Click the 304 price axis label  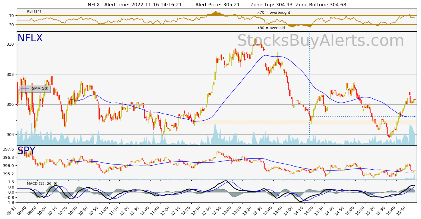11,135
